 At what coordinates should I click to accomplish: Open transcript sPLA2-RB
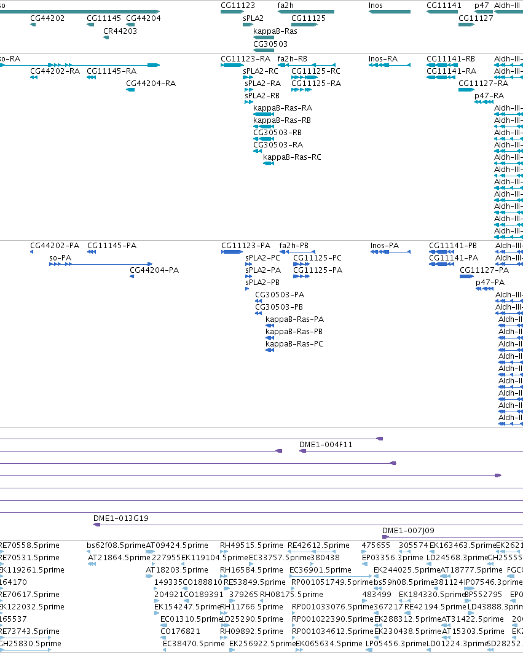pos(262,96)
